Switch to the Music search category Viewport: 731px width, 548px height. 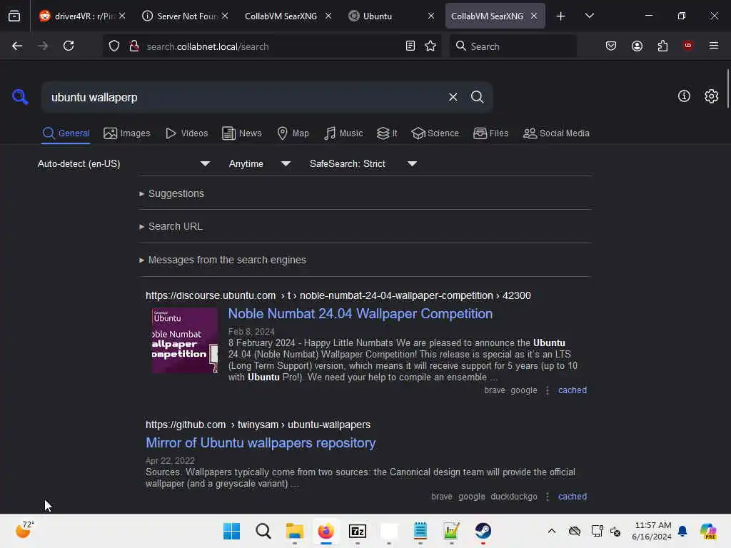tap(343, 133)
